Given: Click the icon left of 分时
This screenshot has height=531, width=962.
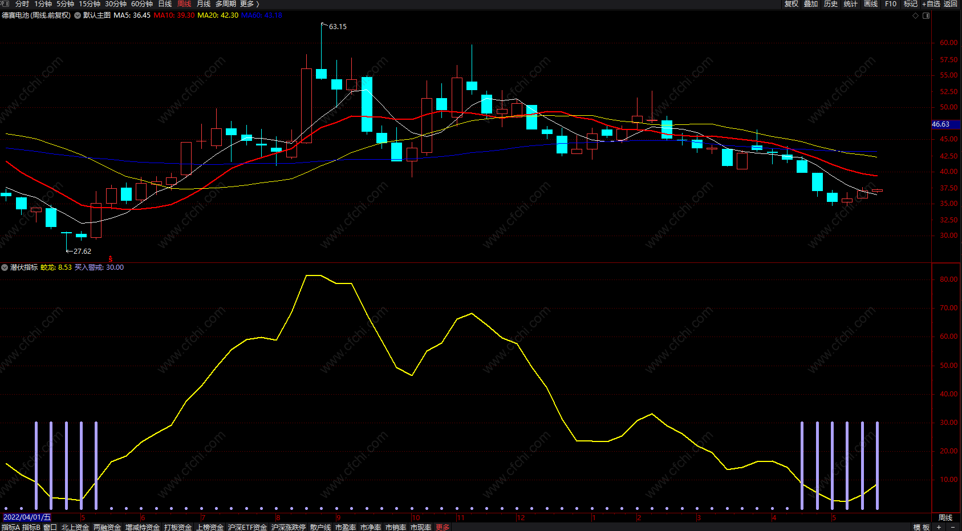Looking at the screenshot, I should 5,4.
